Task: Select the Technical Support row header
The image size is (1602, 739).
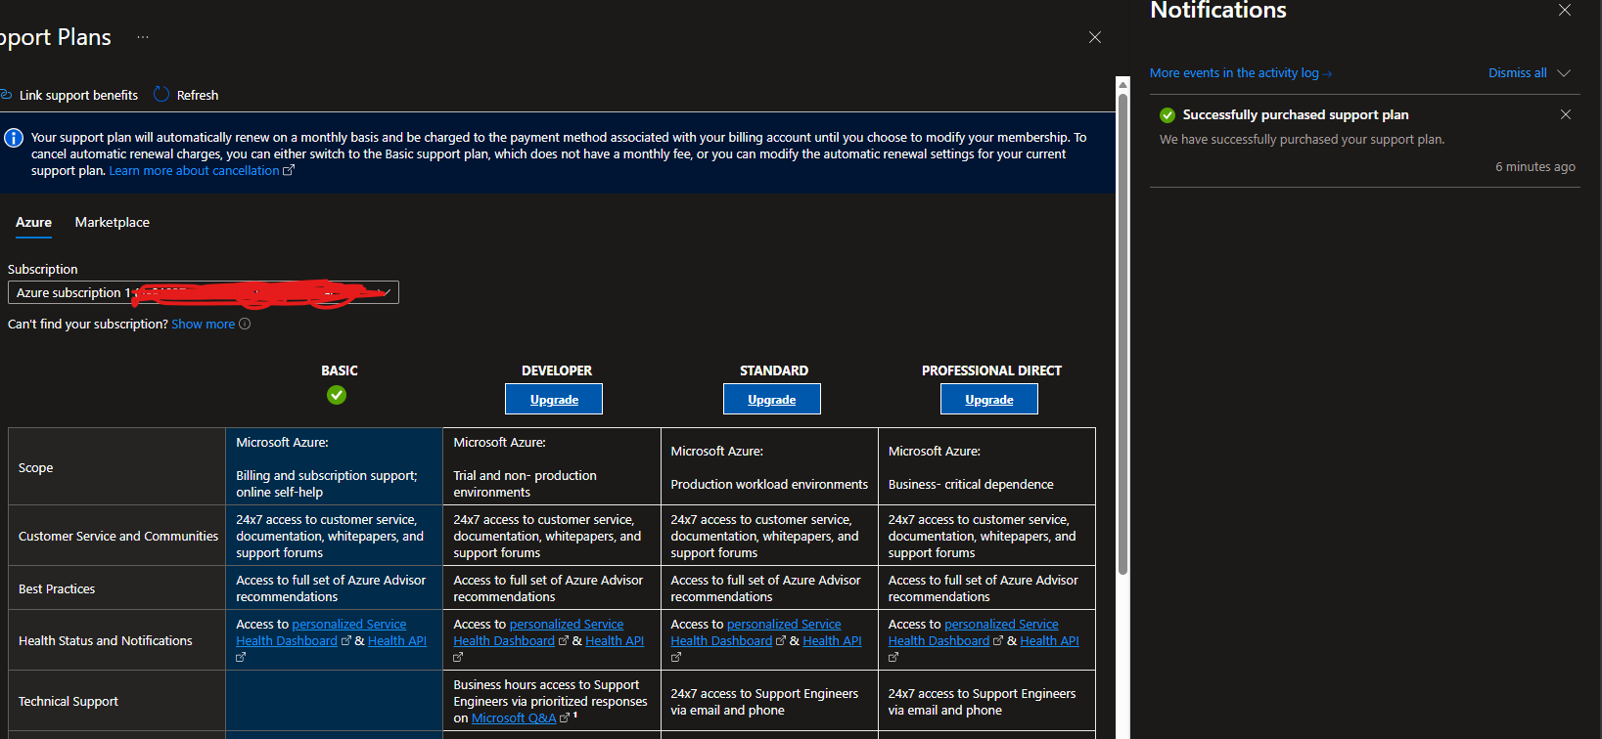Action: pyautogui.click(x=116, y=701)
